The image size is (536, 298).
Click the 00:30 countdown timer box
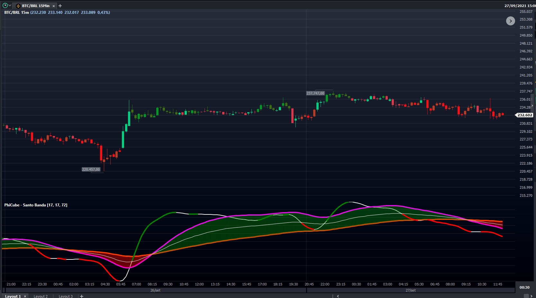pyautogui.click(x=524, y=287)
